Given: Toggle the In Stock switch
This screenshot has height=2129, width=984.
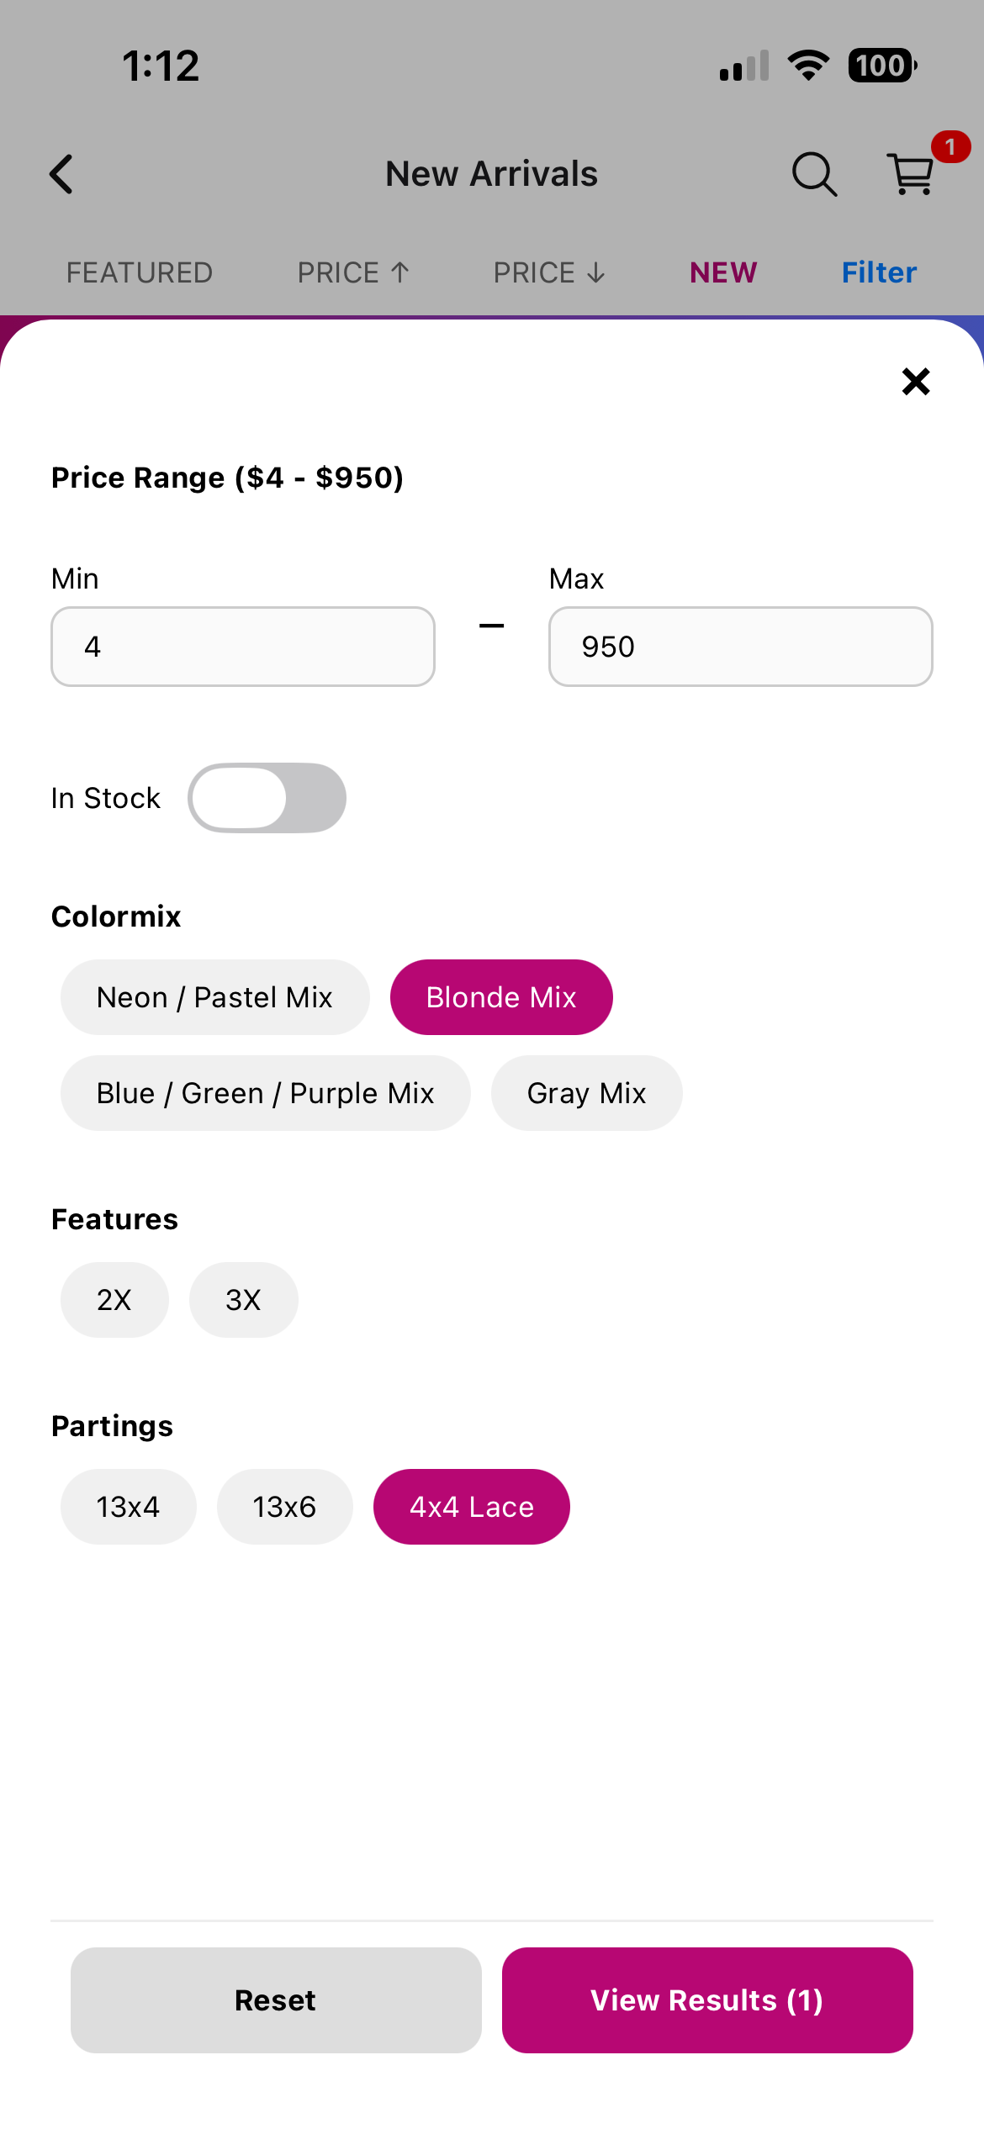Looking at the screenshot, I should point(267,798).
